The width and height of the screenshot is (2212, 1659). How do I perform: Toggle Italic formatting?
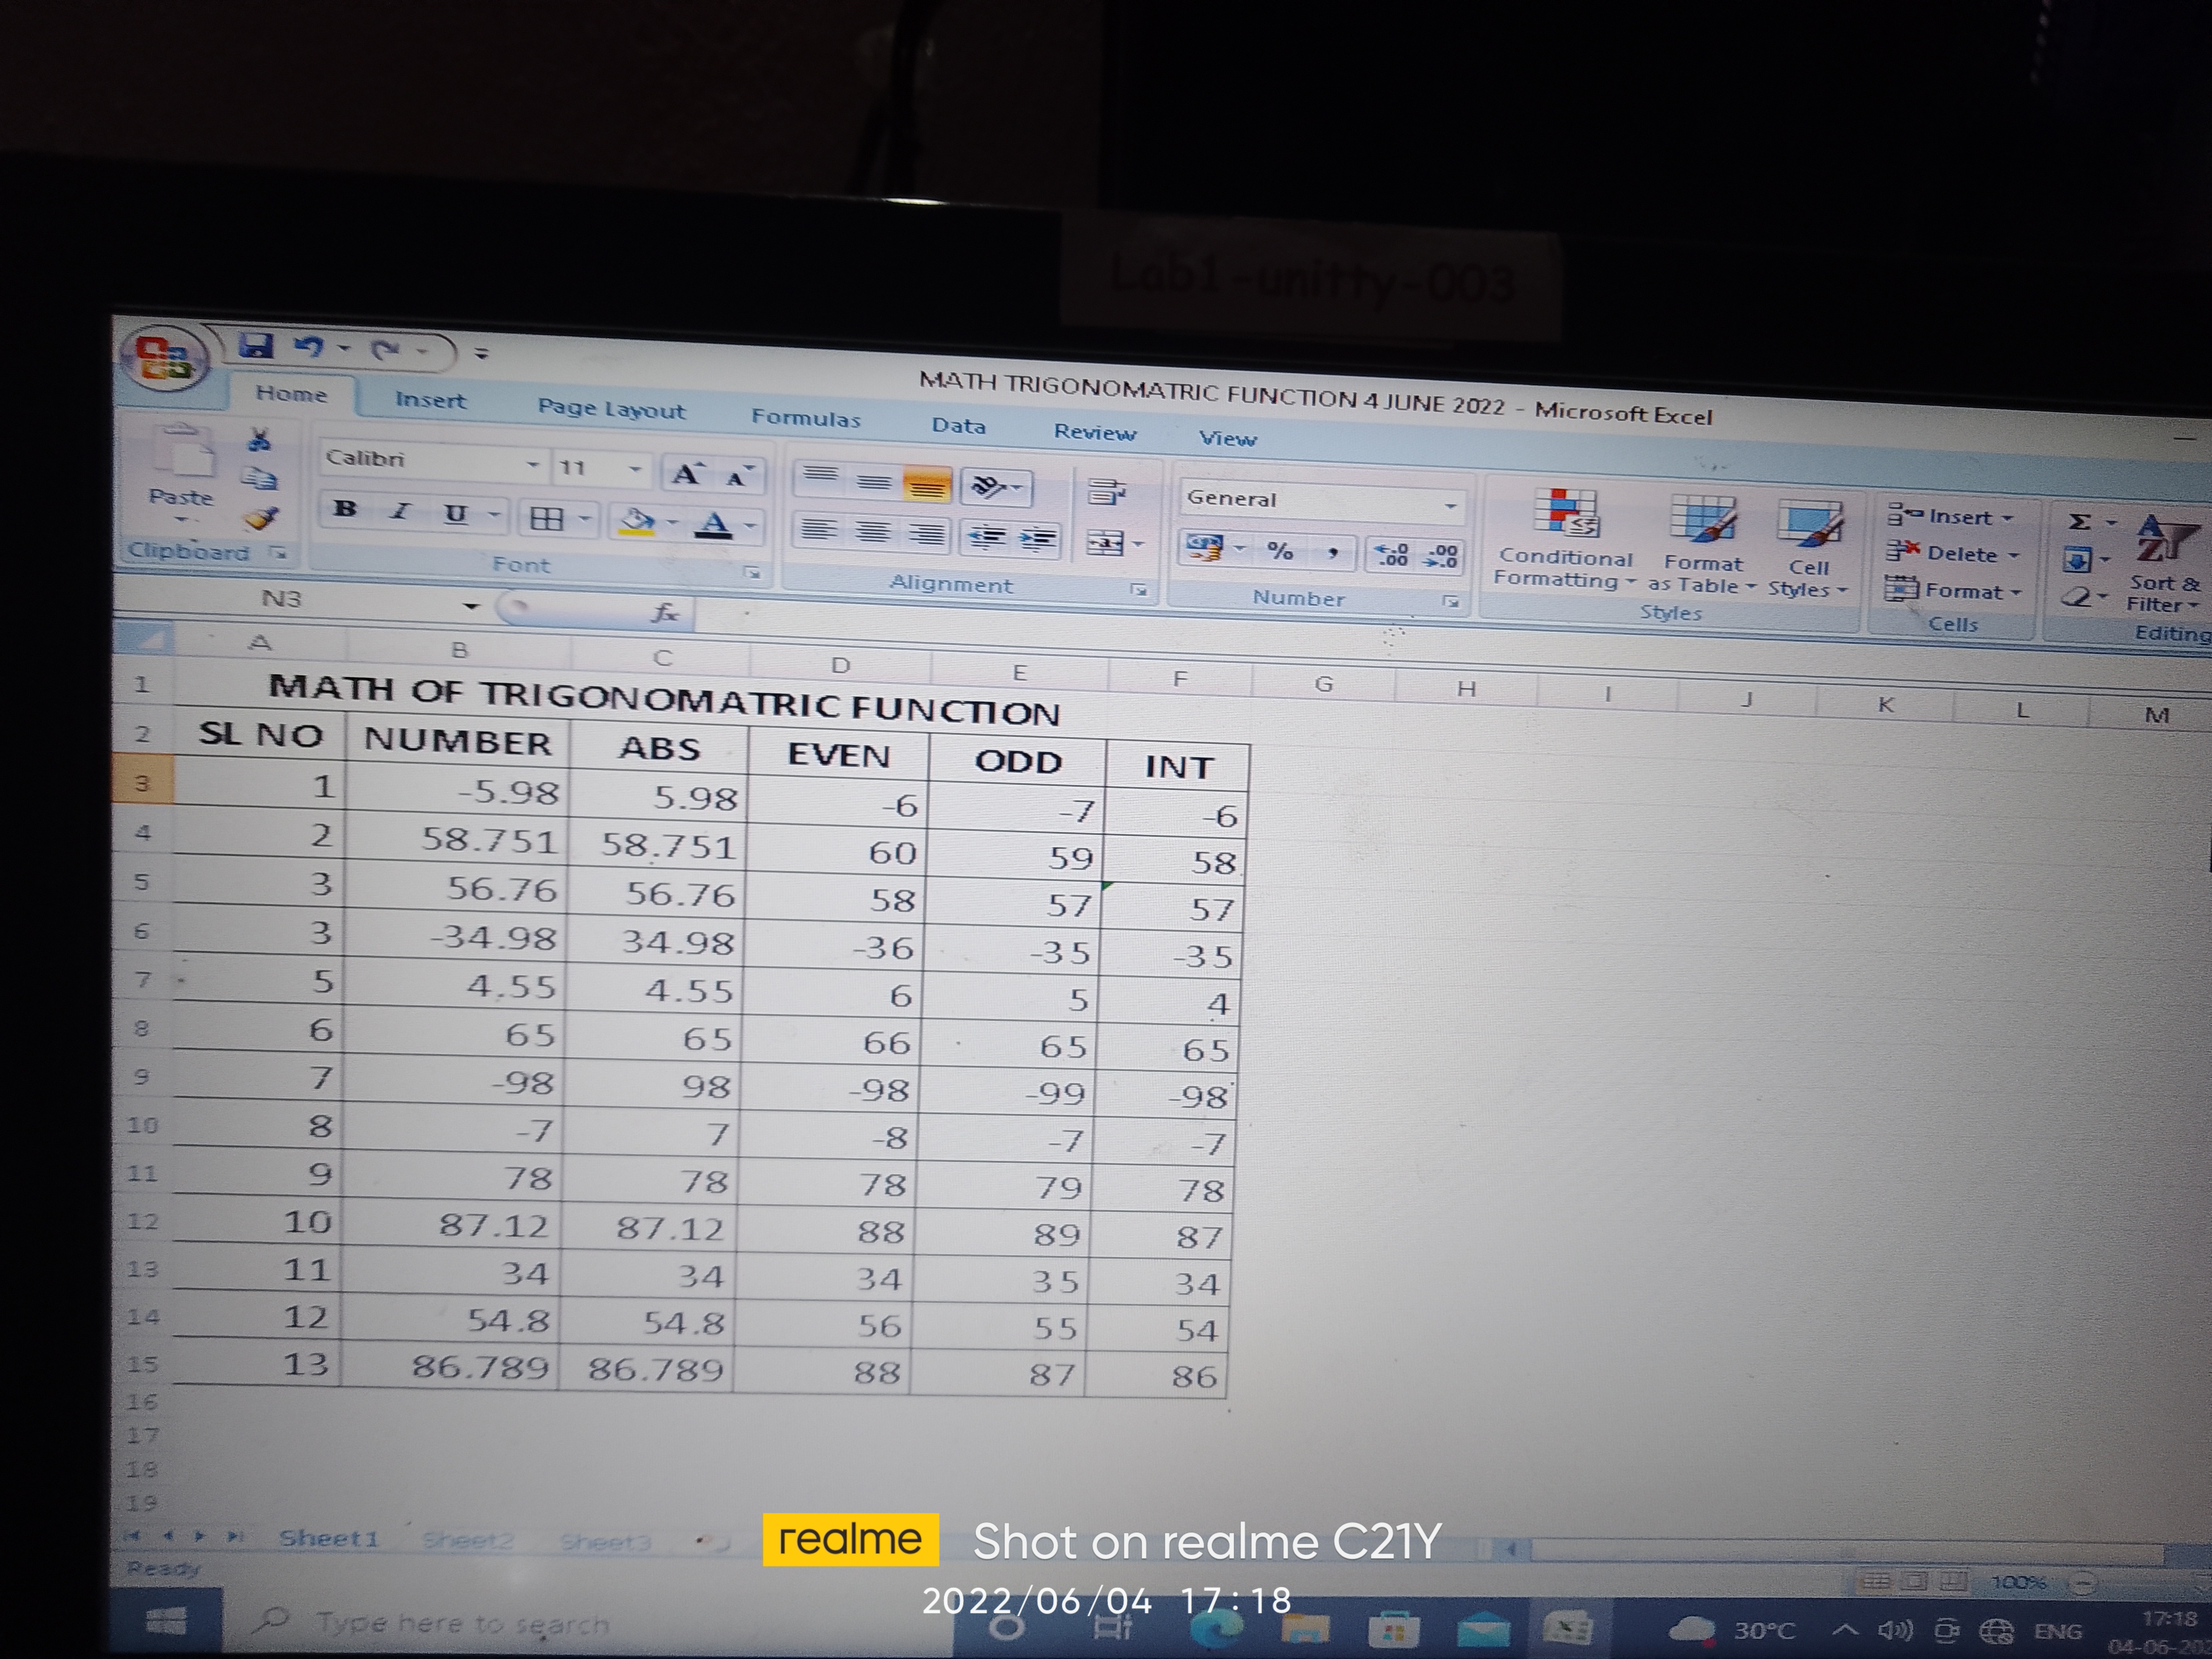point(401,512)
